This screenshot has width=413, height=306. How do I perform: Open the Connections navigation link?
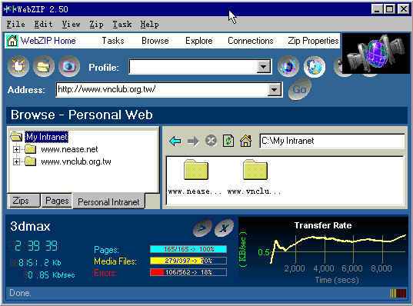[x=251, y=41]
